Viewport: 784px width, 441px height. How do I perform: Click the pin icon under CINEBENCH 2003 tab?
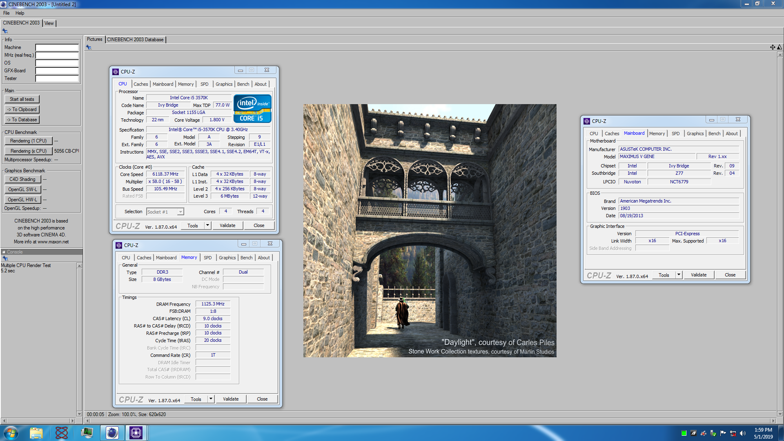[x=5, y=31]
